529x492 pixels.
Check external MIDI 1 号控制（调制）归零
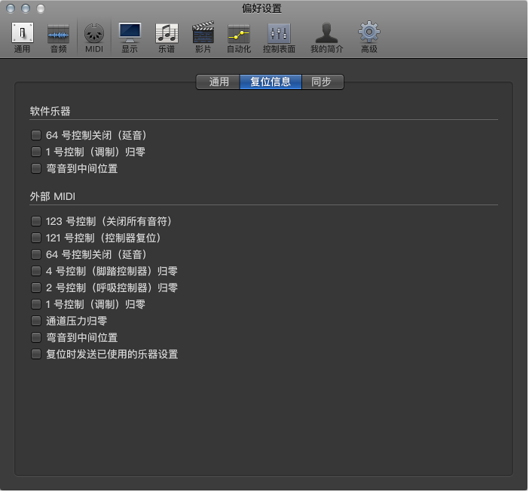click(36, 304)
